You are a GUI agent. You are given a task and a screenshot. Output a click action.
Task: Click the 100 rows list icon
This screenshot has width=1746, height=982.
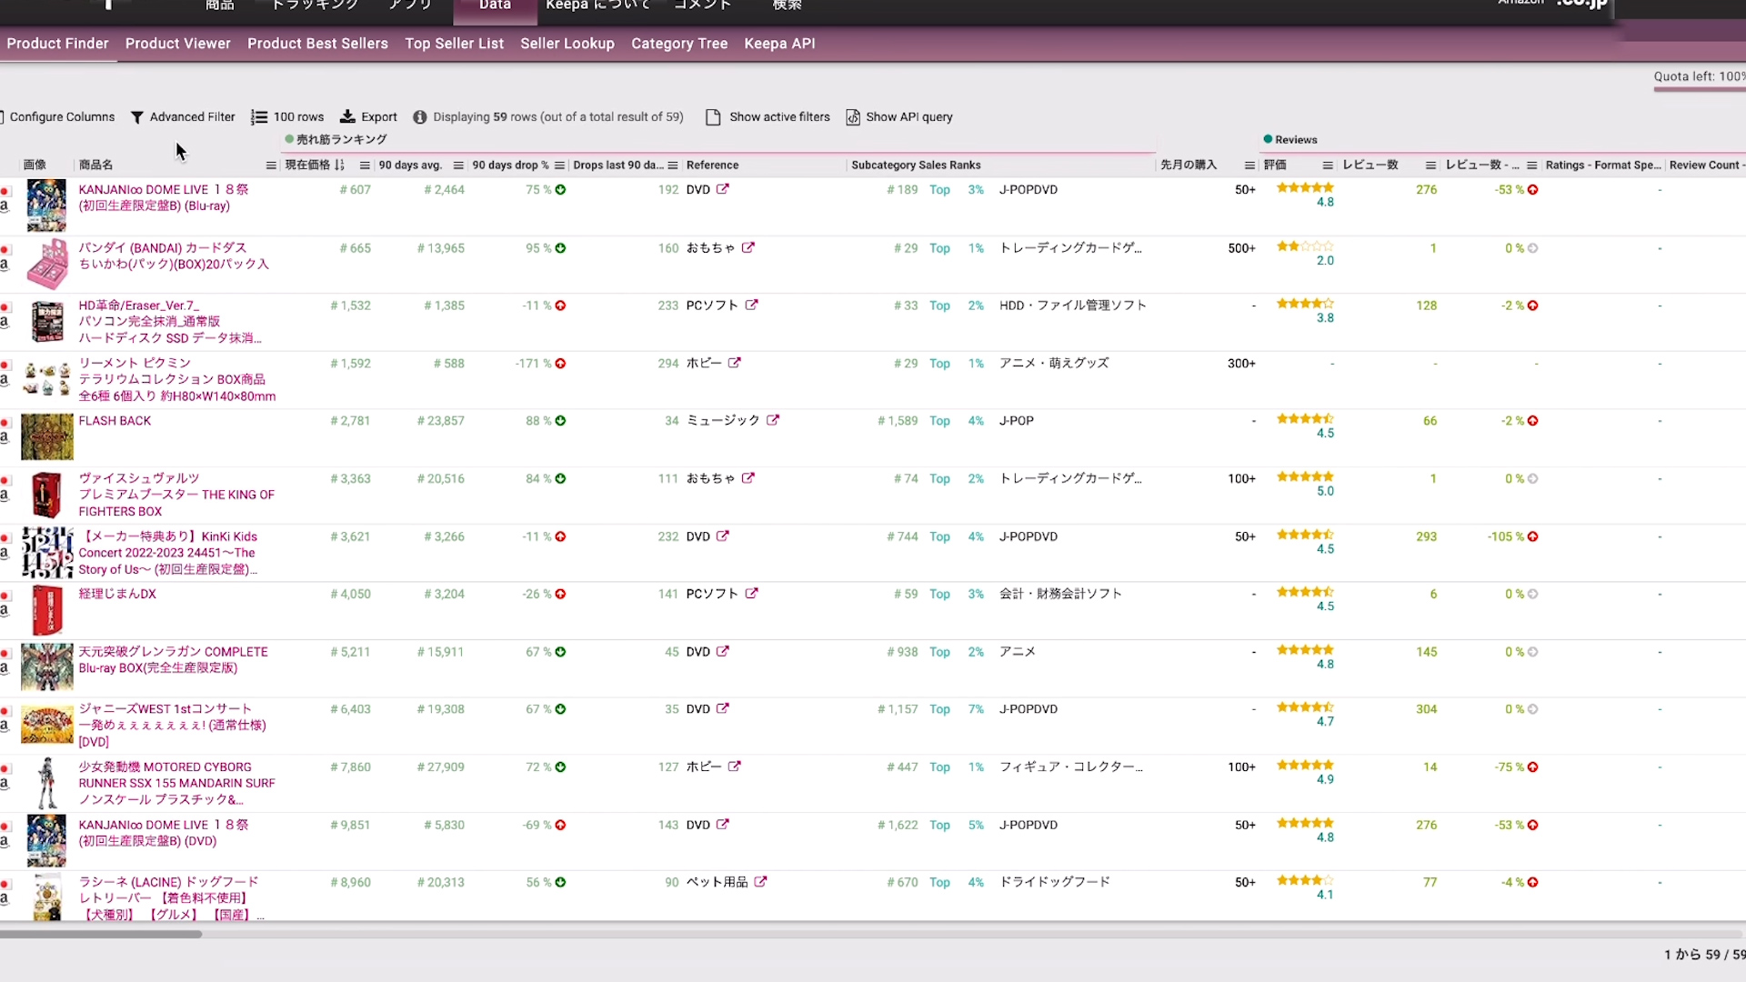pyautogui.click(x=259, y=117)
